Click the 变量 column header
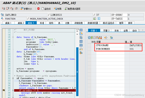Screen dimensions: 145x98 coord(110,42)
